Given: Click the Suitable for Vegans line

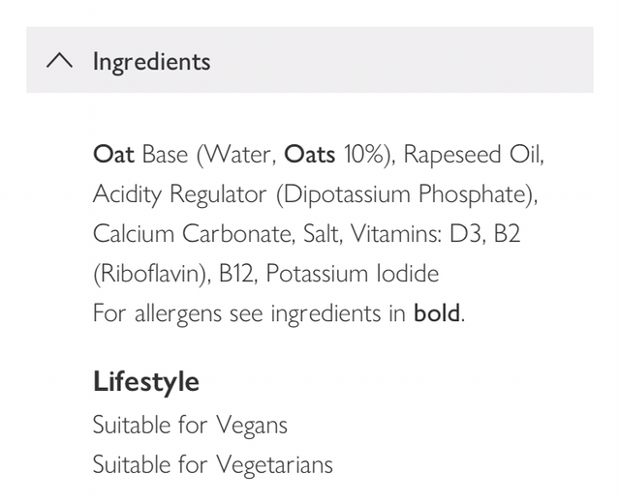Looking at the screenshot, I should click(190, 424).
